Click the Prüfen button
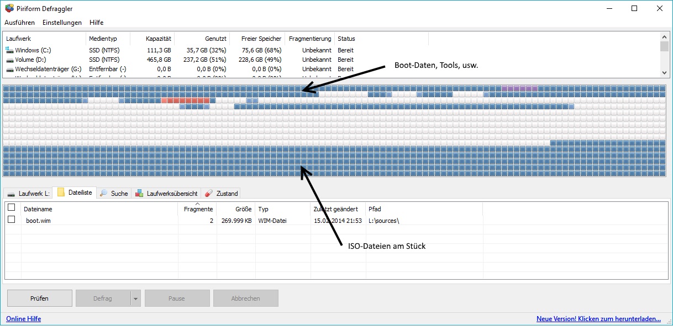This screenshot has width=673, height=331. point(40,298)
